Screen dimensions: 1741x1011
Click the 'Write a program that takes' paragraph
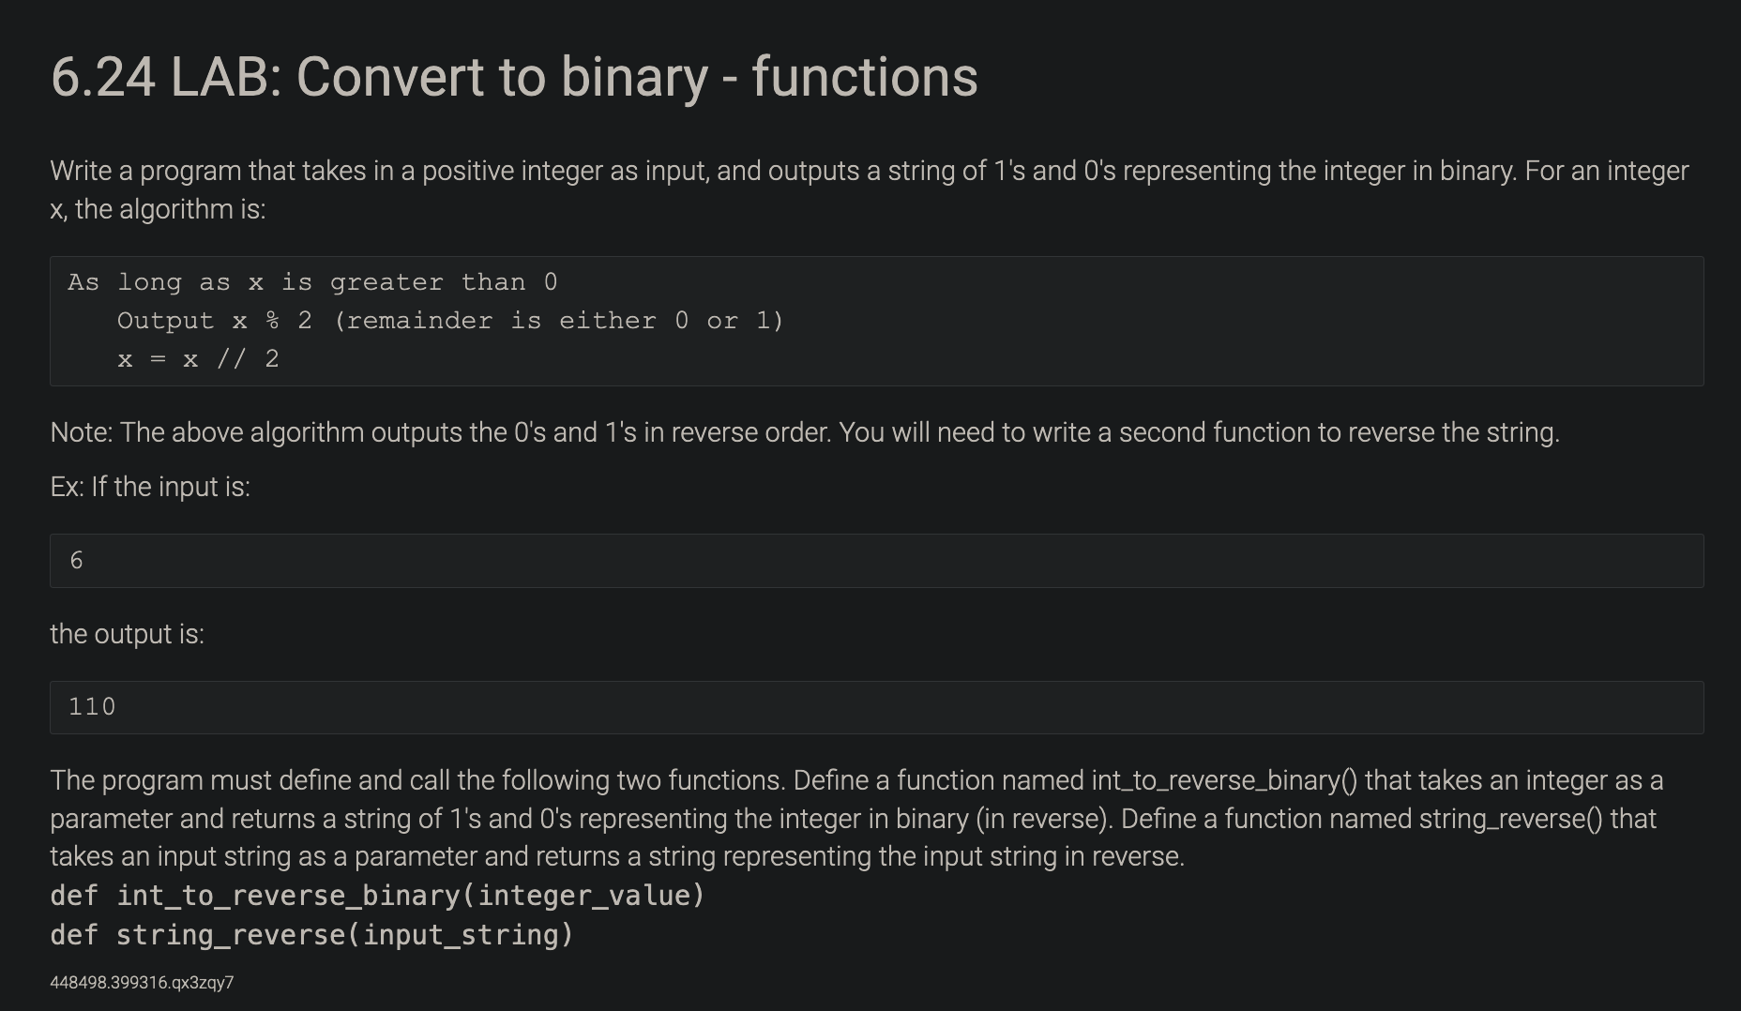coord(870,189)
